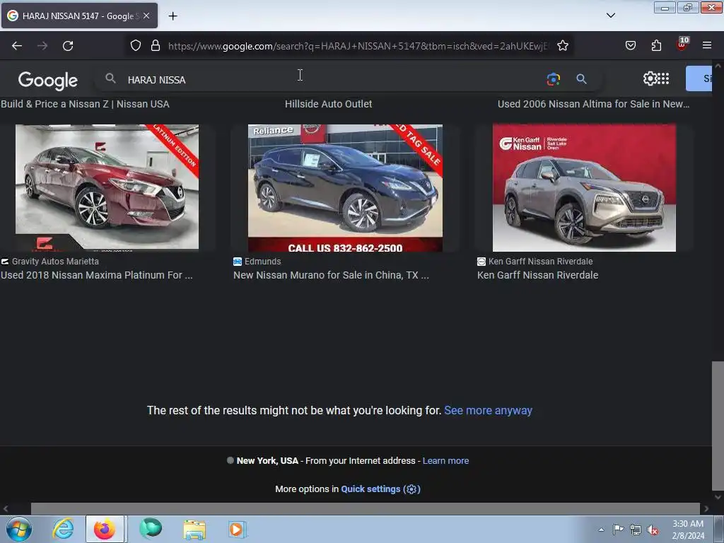Screen dimensions: 724x543
Task: Click Firefox taskbar button
Action: 105,529
